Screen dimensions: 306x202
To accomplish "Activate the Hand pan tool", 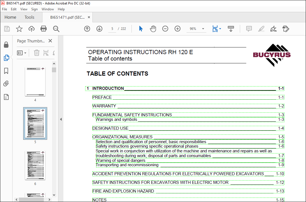I will tap(153, 29).
